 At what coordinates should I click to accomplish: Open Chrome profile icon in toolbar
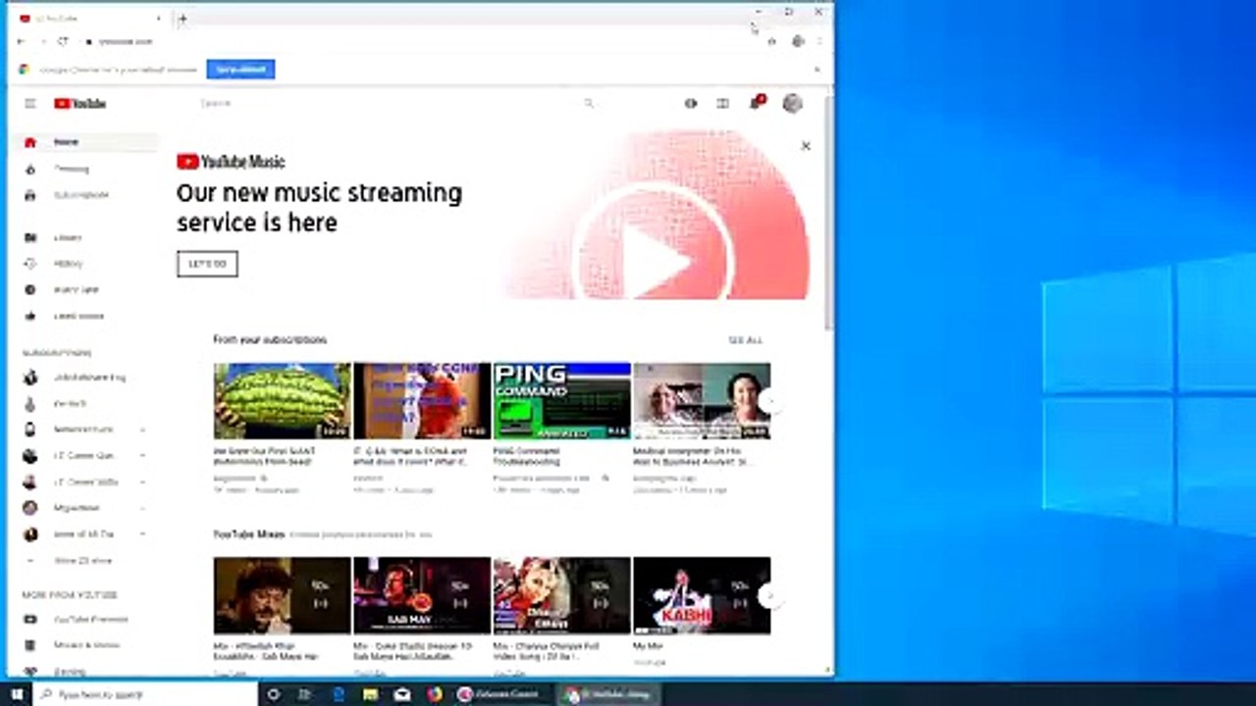tap(798, 41)
